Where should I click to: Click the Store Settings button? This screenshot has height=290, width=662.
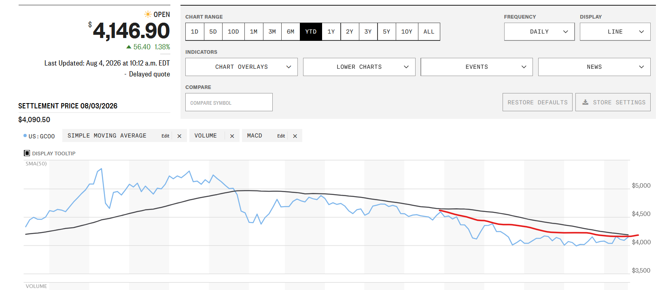pos(613,102)
